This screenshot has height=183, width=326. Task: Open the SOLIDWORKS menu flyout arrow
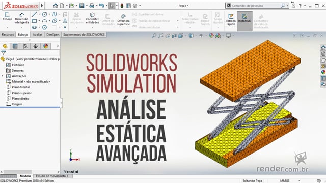pyautogui.click(x=42, y=6)
